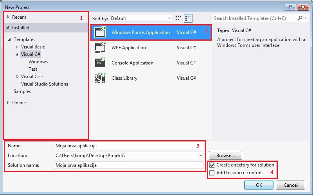Expand the Visual Basic tree node
313x195 pixels.
coord(17,47)
